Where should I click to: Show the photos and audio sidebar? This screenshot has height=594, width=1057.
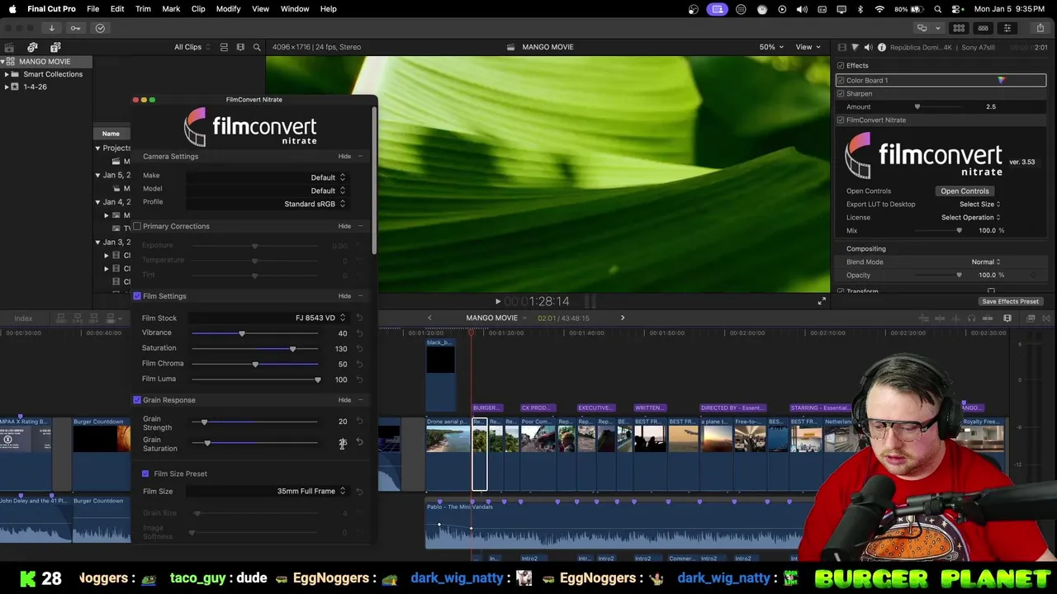pyautogui.click(x=32, y=47)
